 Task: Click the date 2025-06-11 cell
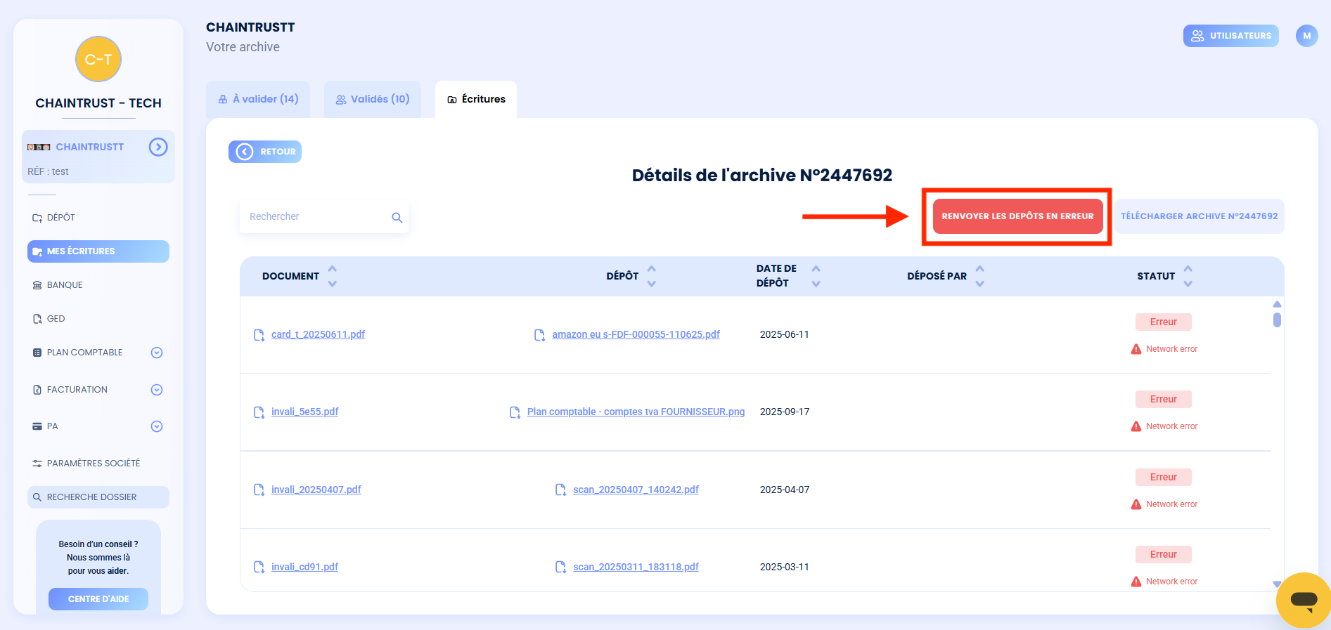pyautogui.click(x=785, y=334)
